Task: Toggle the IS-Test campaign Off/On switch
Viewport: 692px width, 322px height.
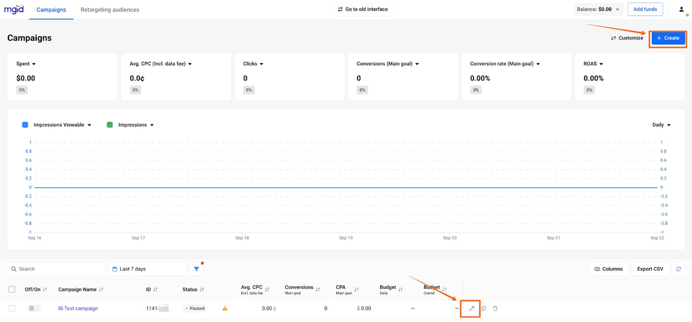Action: pos(34,308)
